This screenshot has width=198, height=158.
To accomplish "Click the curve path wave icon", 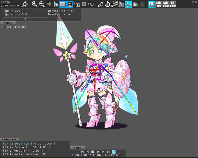I will coord(91,4).
